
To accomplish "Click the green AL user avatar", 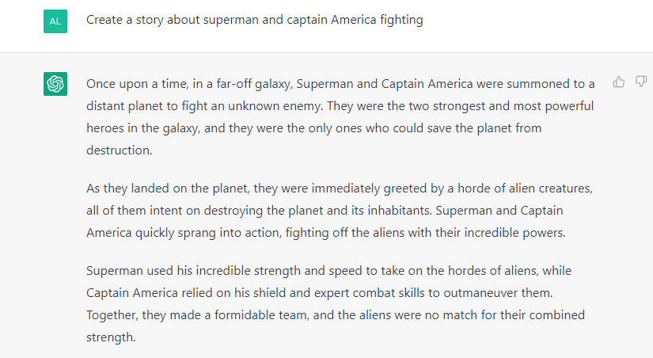I will (x=55, y=21).
